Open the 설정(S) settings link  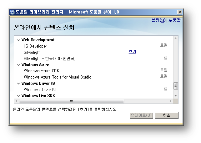point(158,20)
